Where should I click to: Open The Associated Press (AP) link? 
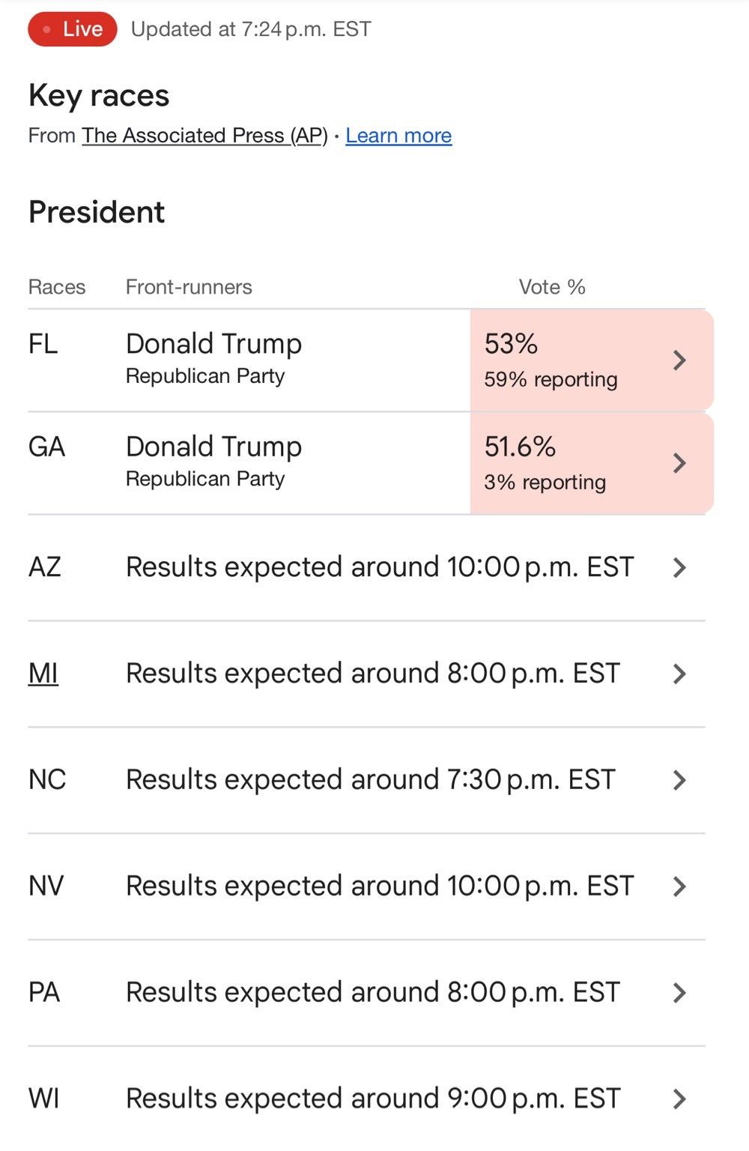tap(205, 136)
